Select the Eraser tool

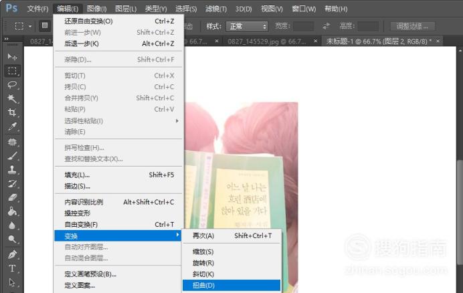12,197
